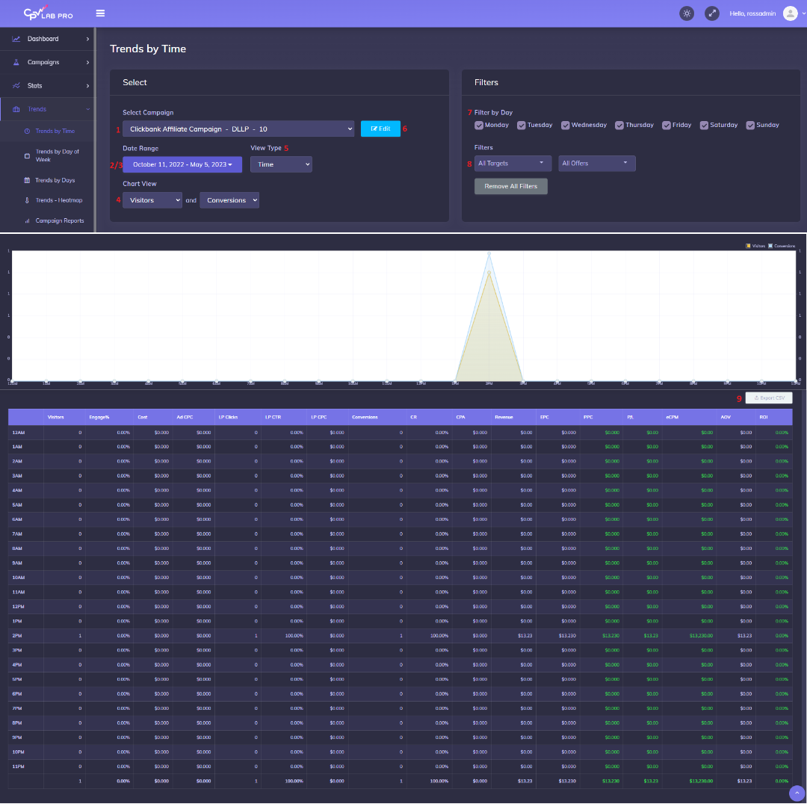Click the scroll-to-top arrow icon

(x=796, y=793)
